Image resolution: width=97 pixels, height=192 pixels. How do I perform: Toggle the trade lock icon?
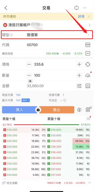pos(38,110)
